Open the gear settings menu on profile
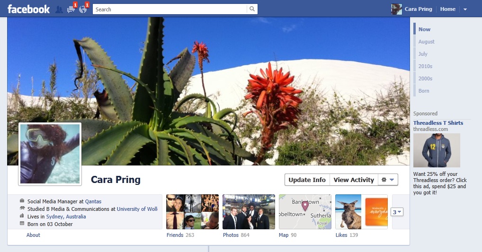This screenshot has height=252, width=482. pos(388,180)
